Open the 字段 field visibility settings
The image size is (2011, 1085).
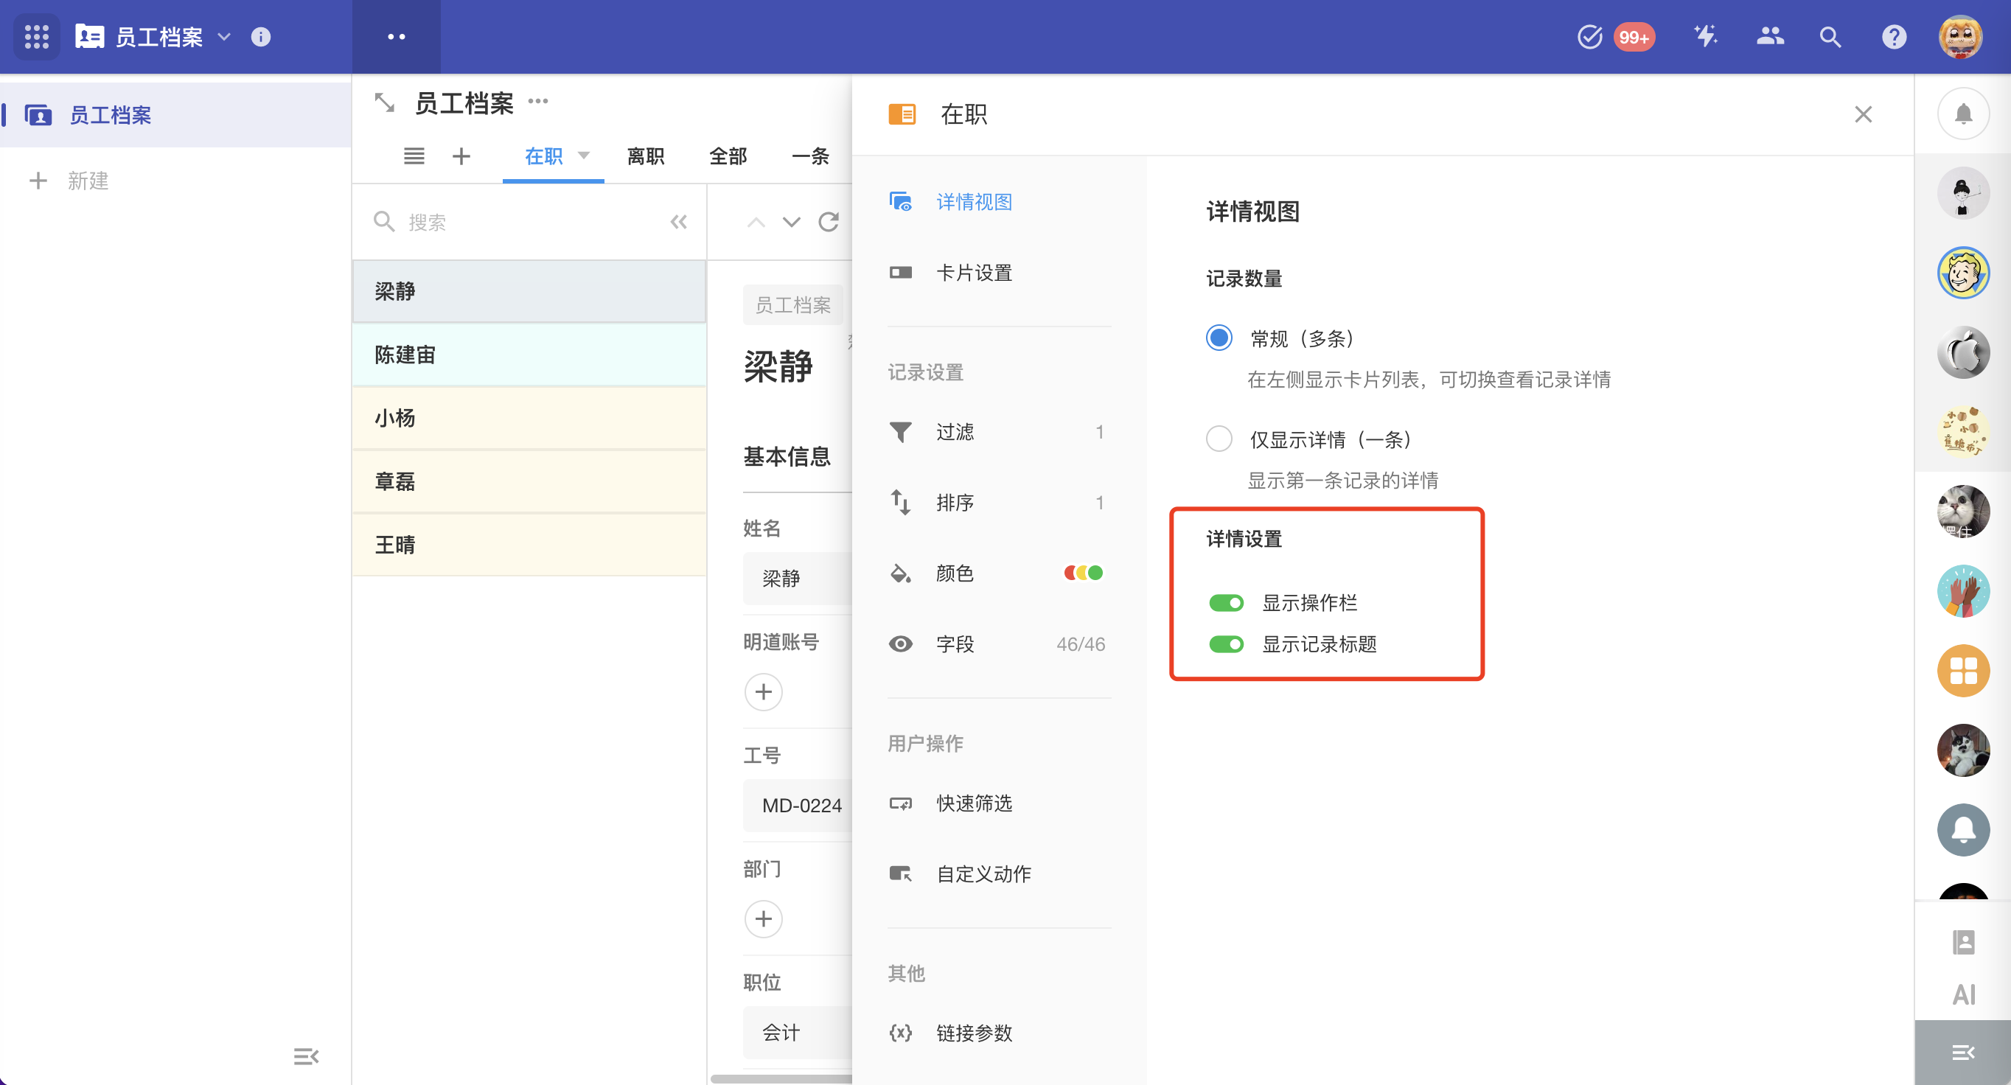pos(1000,644)
